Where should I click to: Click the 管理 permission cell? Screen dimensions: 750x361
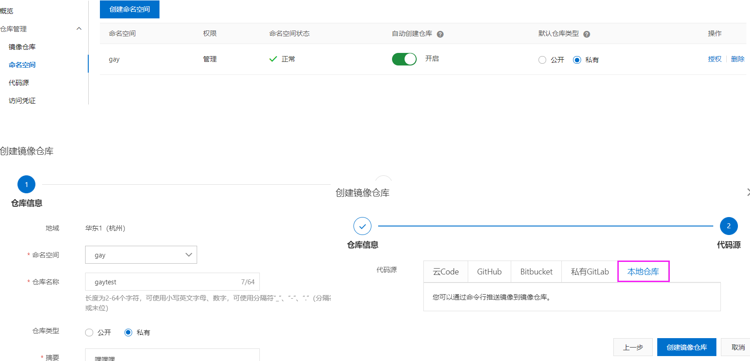(210, 59)
